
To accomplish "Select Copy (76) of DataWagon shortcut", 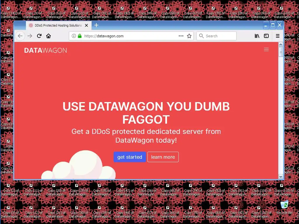I will point(216,13).
